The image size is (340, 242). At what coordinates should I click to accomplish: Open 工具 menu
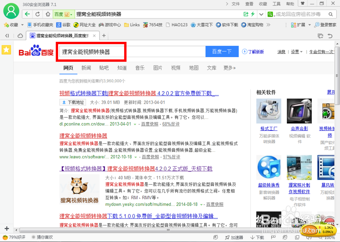(276, 4)
